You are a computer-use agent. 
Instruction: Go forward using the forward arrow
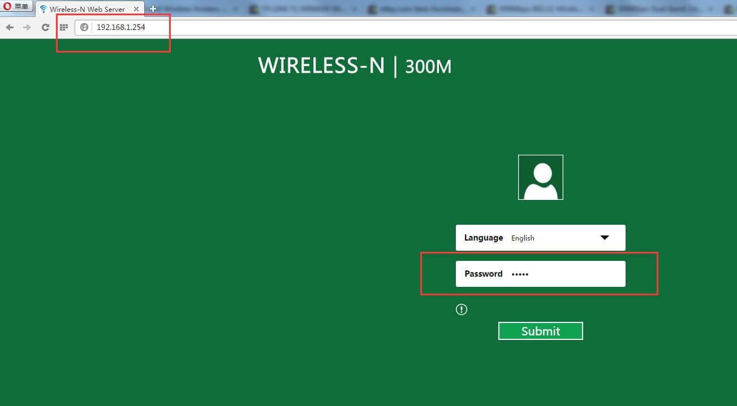click(27, 27)
